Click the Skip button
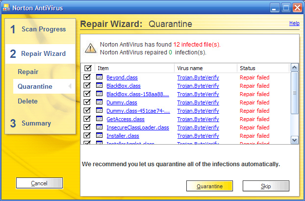Screen dimensions: 305x201 coord(266,186)
